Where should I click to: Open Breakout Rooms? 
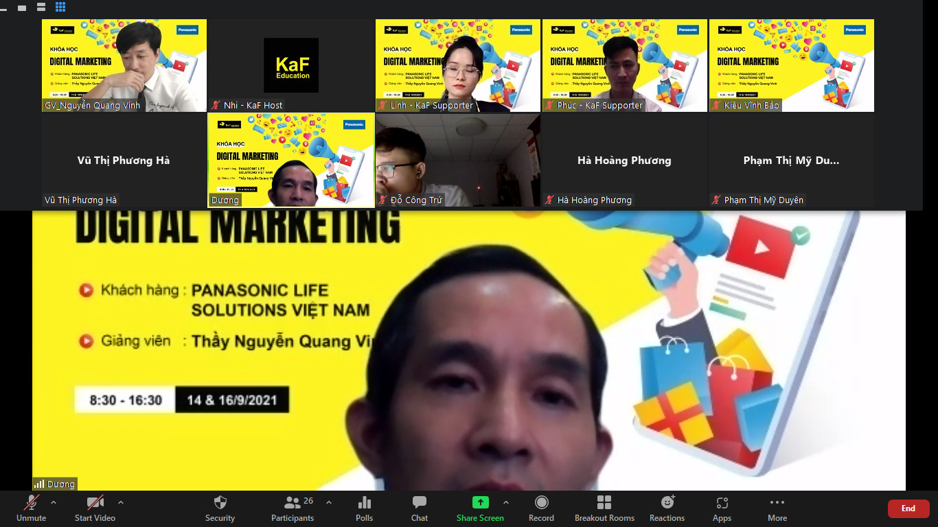(x=604, y=508)
